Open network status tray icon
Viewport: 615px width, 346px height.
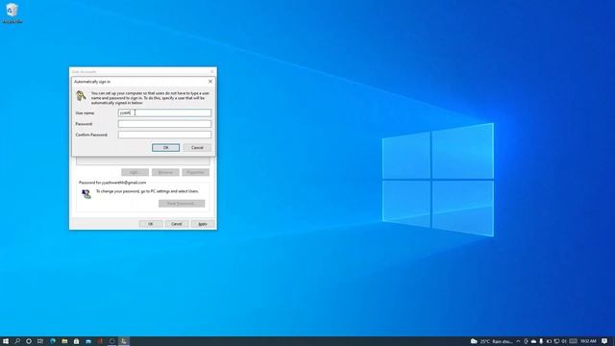pos(556,341)
